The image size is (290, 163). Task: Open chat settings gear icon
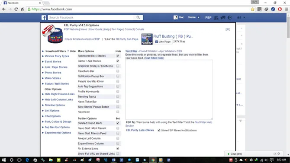pyautogui.click(x=279, y=153)
